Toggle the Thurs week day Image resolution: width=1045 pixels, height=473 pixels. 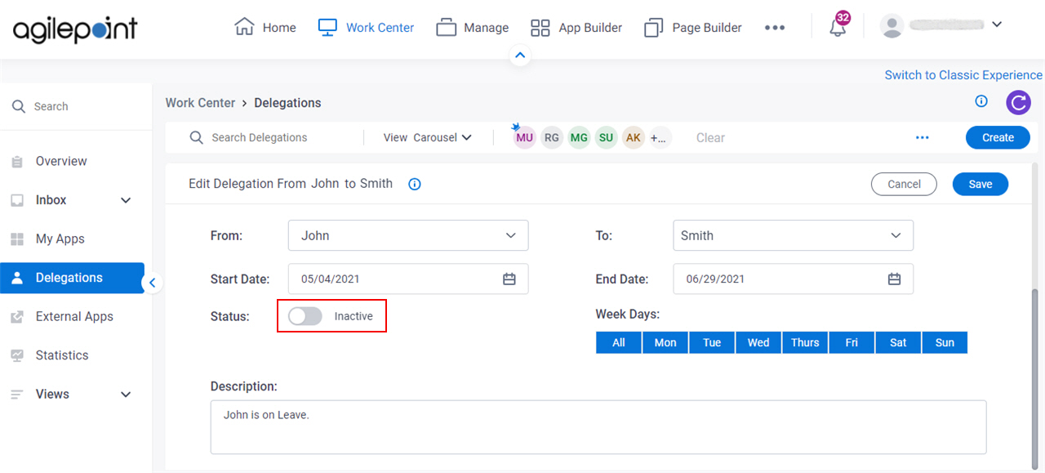(x=805, y=342)
